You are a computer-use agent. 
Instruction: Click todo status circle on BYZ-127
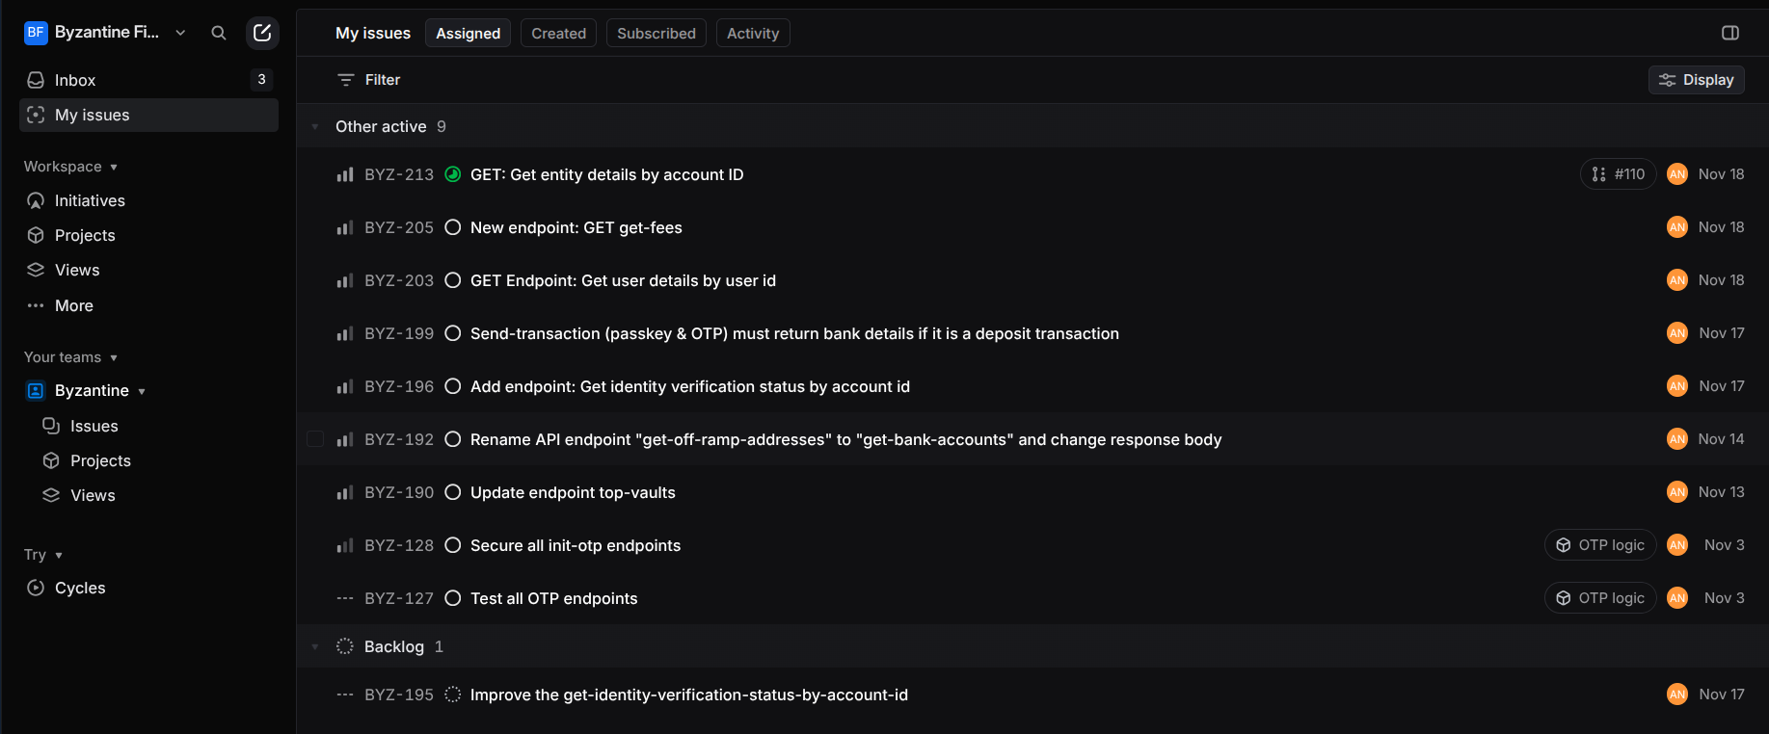(452, 598)
